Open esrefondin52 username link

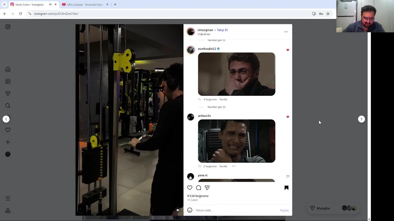coord(207,49)
